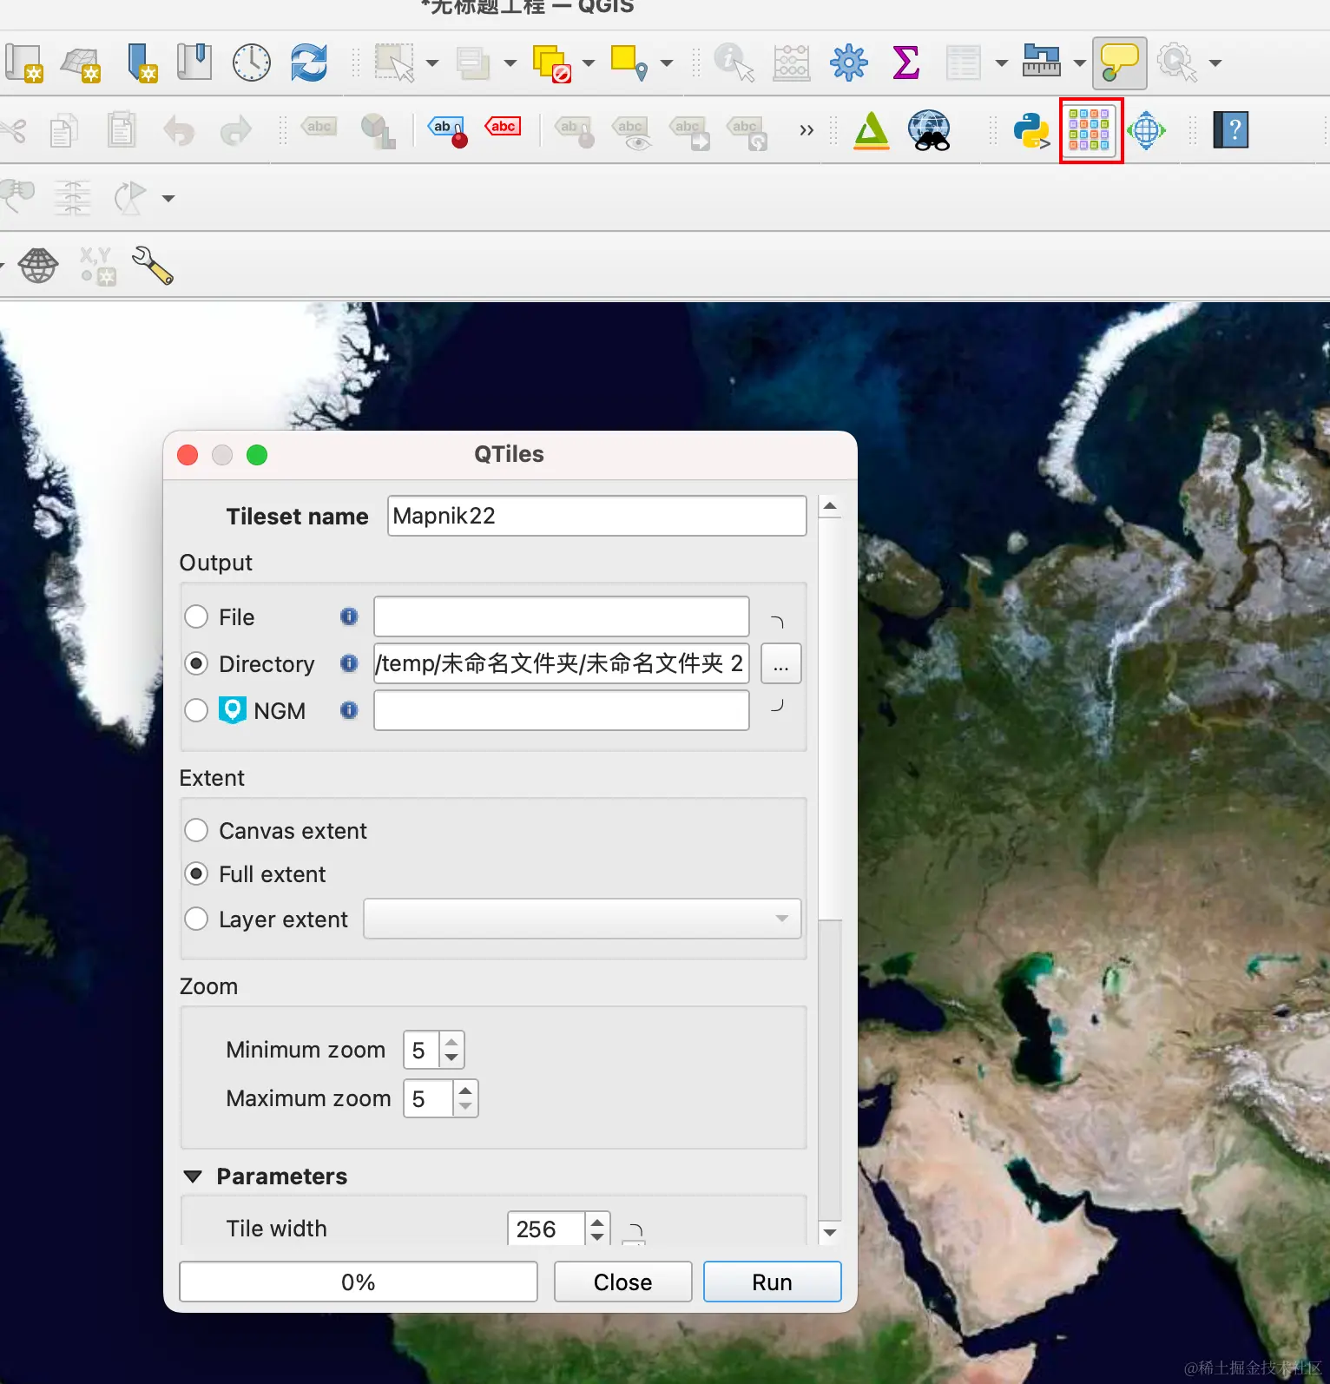Screen dimensions: 1330x1384
Task: Click the Refresh map icon
Action: [308, 63]
